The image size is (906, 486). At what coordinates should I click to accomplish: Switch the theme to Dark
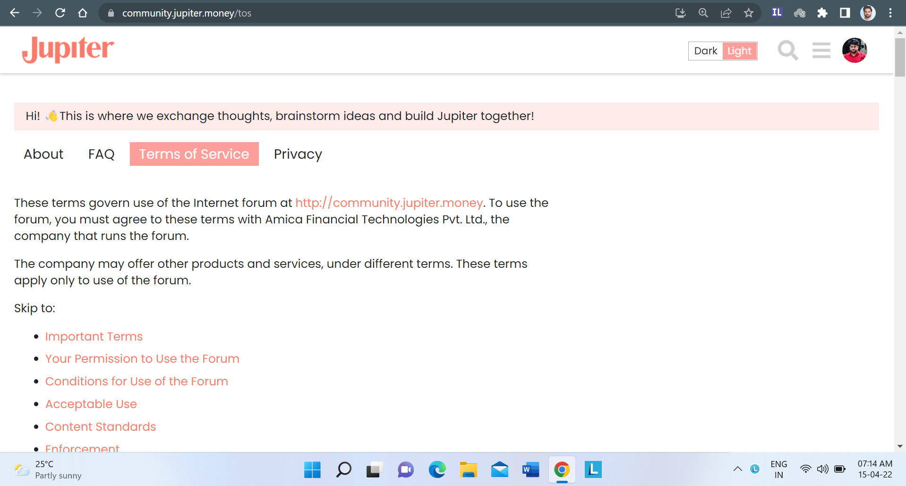click(x=706, y=51)
